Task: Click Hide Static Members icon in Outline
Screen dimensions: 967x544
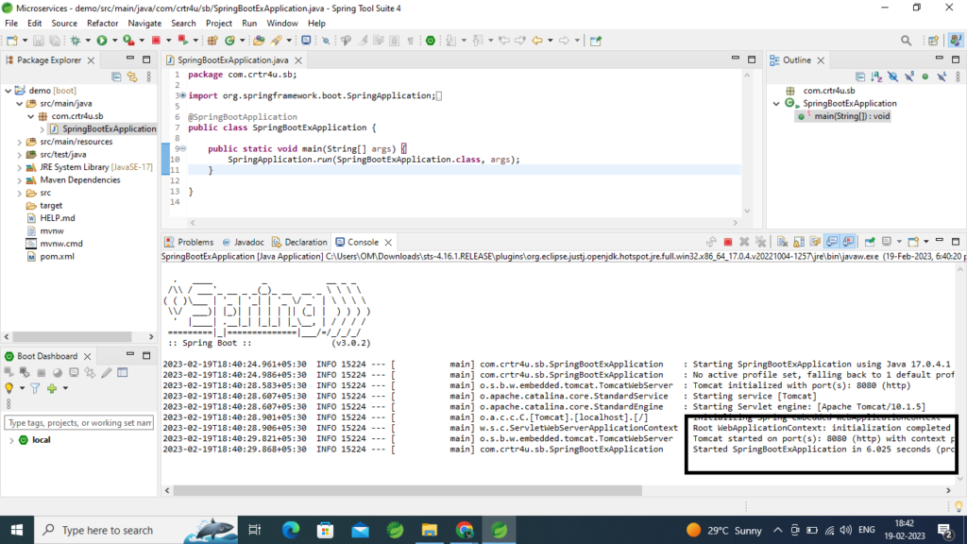Action: click(x=909, y=76)
